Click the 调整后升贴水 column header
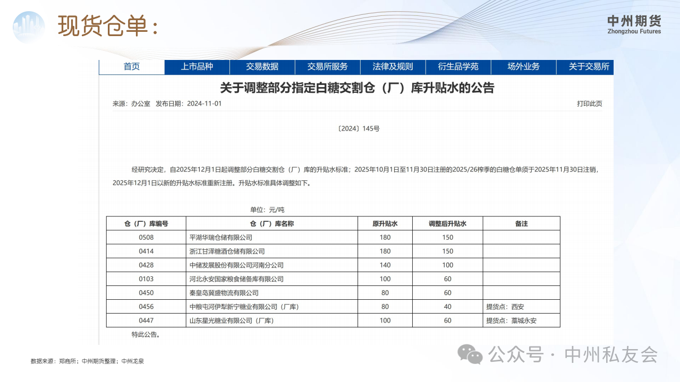Screen dimensions: 680x382 coord(447,224)
